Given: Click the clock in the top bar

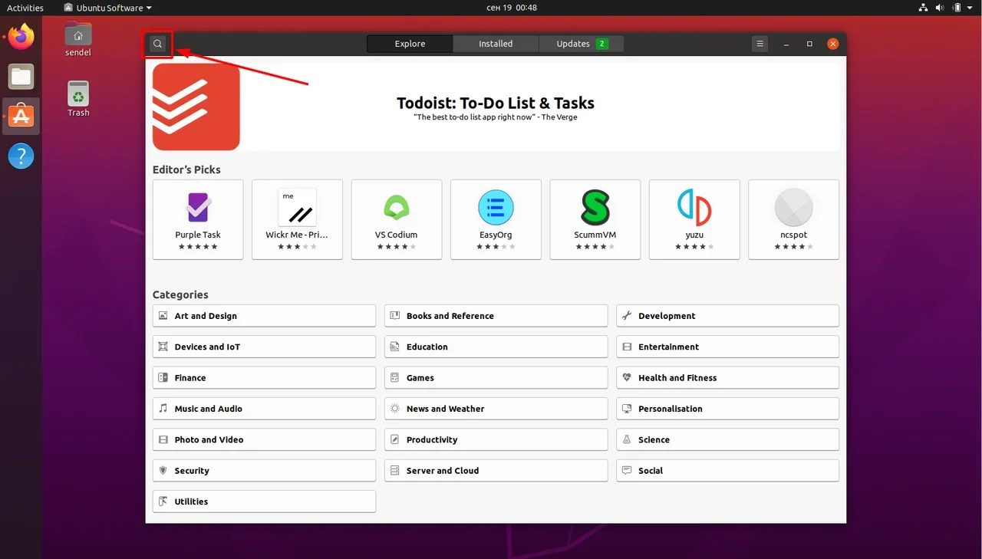Looking at the screenshot, I should [x=511, y=8].
